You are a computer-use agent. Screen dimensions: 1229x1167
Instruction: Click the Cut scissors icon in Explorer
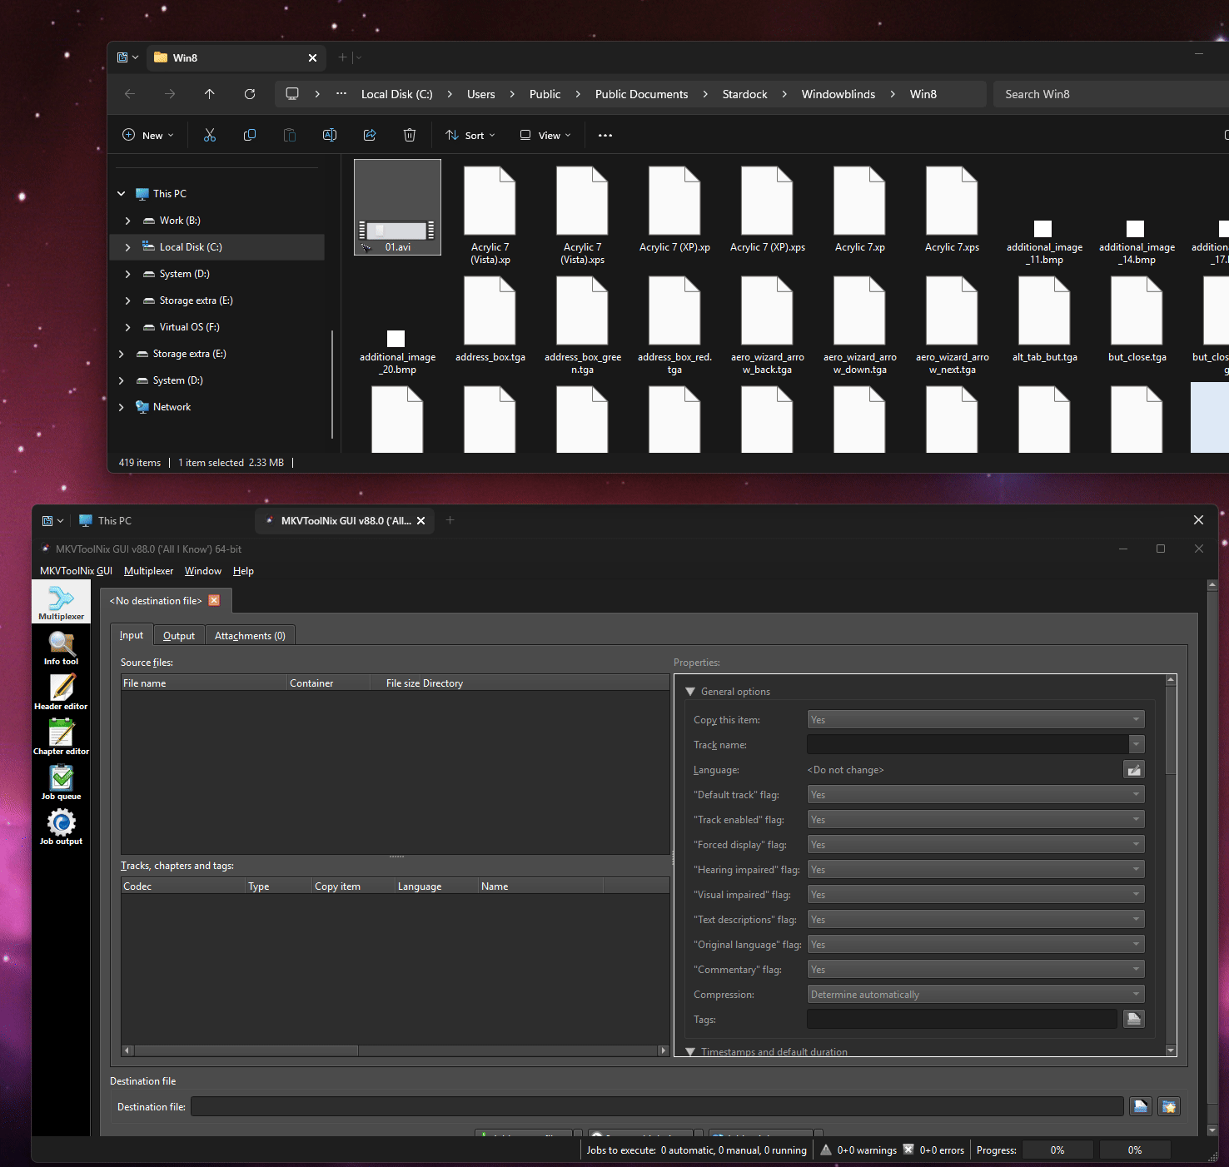coord(210,136)
